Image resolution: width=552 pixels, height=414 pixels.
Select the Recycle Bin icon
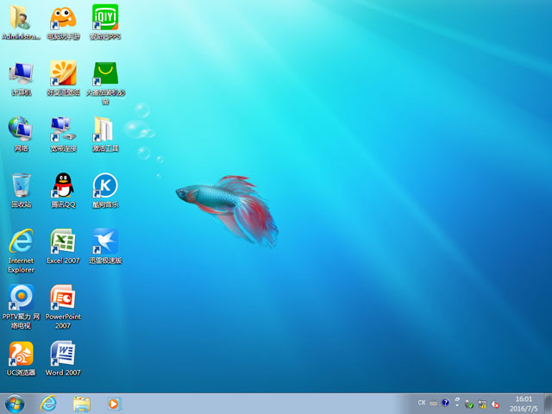click(21, 185)
